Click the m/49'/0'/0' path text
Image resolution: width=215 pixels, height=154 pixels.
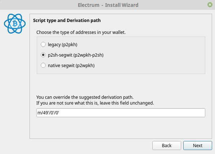point(48,113)
